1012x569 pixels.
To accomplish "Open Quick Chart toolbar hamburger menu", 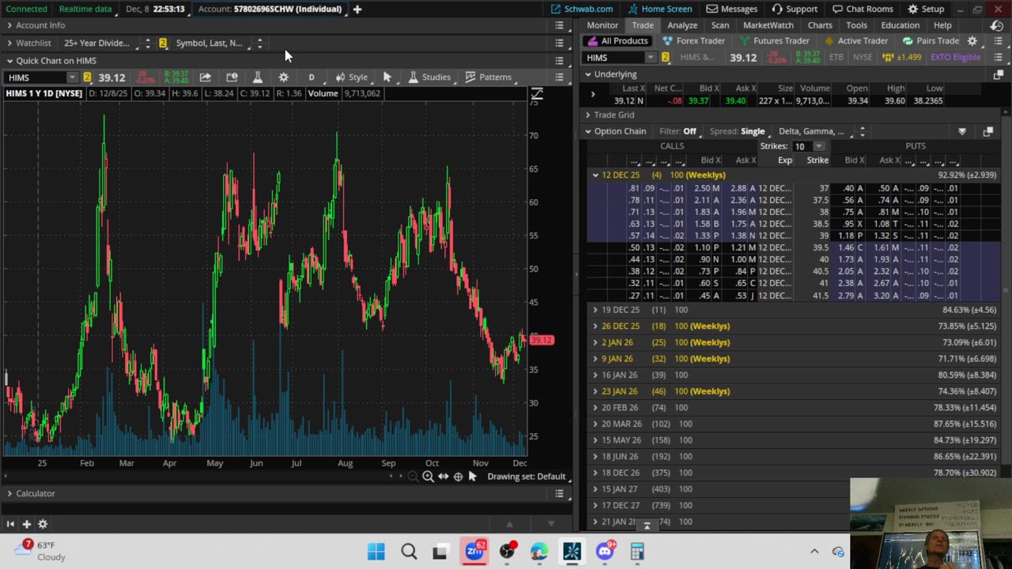I will pos(559,77).
